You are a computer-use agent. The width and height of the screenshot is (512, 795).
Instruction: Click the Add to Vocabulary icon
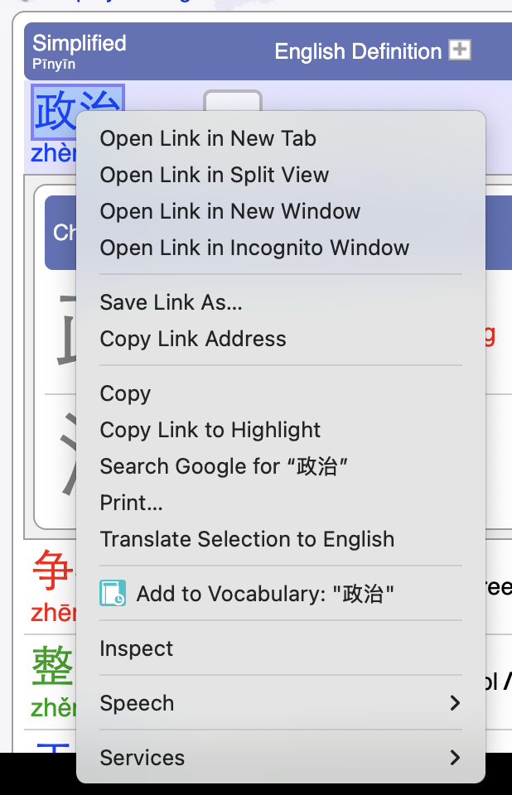(114, 593)
